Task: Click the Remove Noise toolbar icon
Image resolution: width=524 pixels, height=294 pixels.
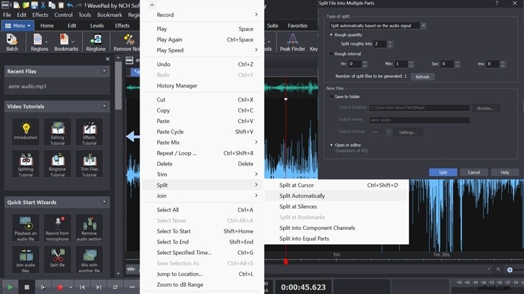Action: (x=127, y=42)
